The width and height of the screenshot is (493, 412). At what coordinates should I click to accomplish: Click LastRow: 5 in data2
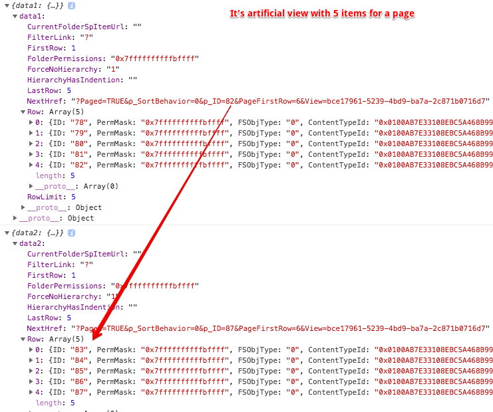point(49,318)
